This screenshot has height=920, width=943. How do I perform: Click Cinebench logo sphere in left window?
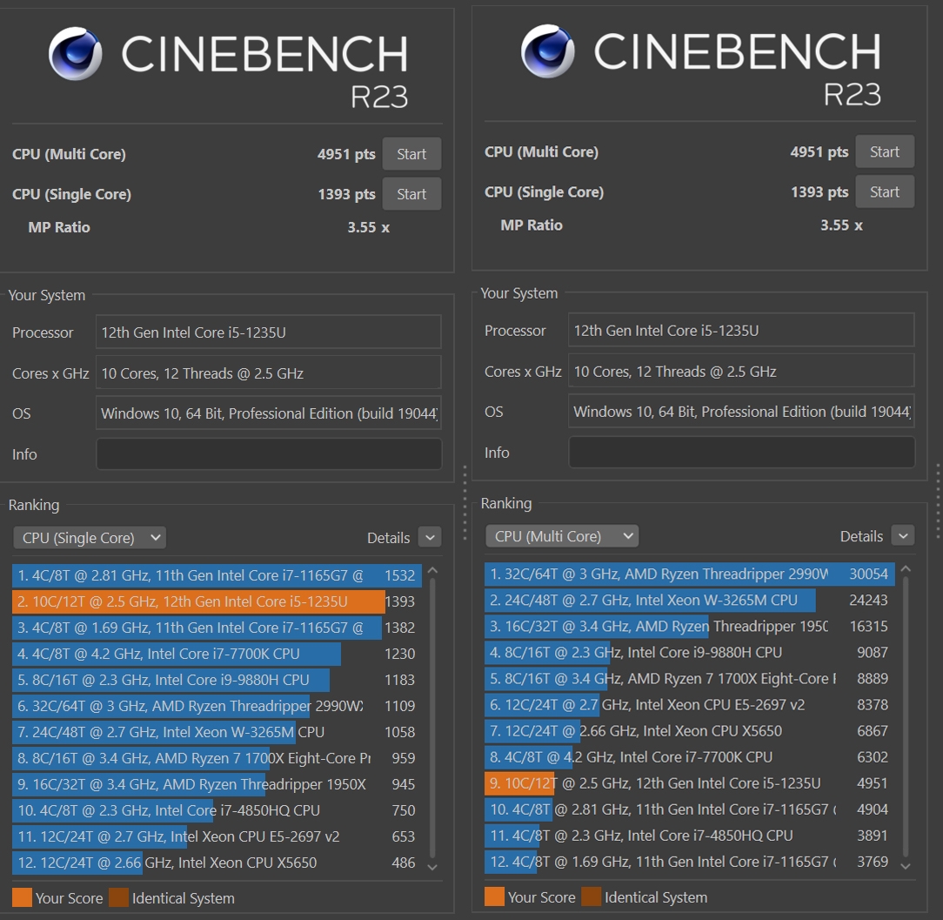tap(75, 54)
